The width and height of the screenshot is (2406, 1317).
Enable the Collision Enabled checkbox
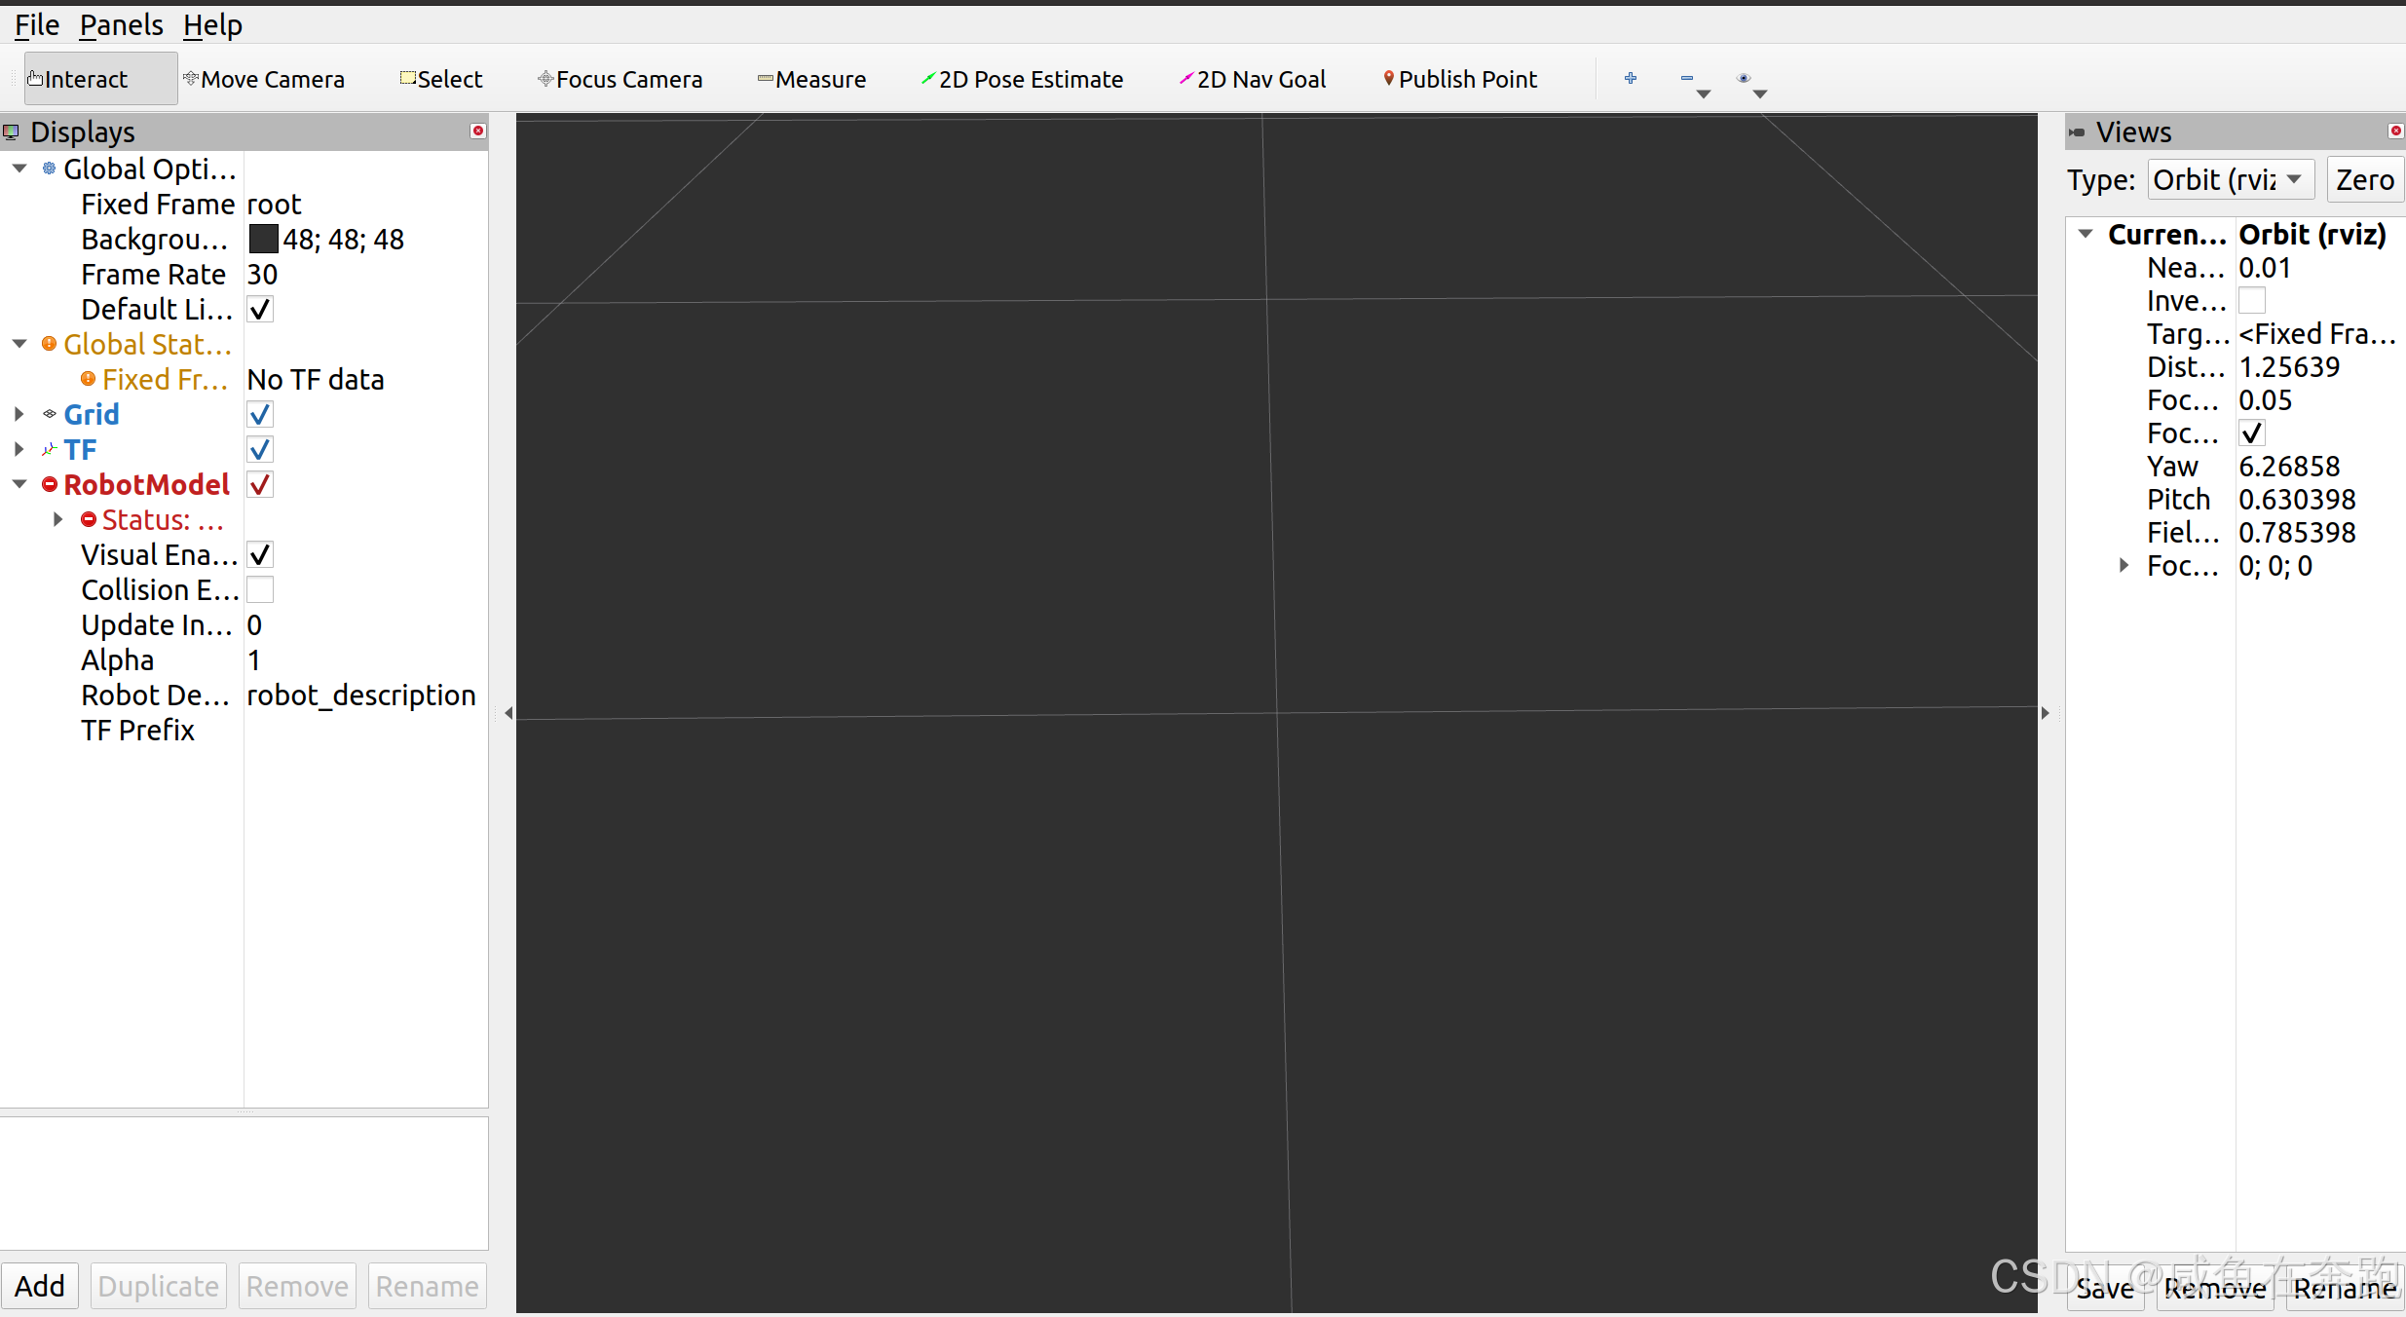pyautogui.click(x=260, y=590)
